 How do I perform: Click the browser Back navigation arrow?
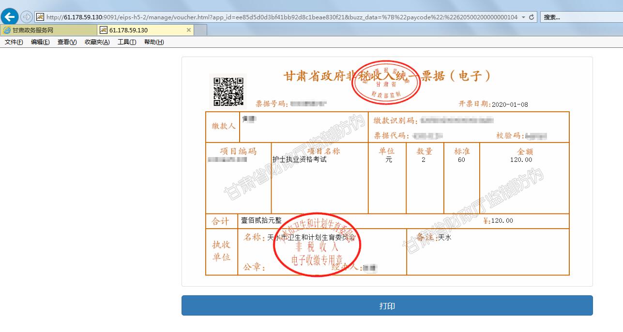click(9, 16)
